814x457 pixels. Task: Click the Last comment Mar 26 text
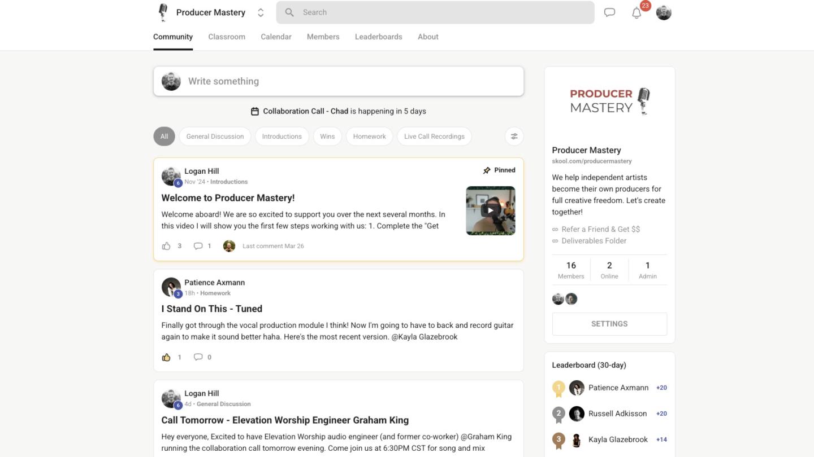(273, 246)
